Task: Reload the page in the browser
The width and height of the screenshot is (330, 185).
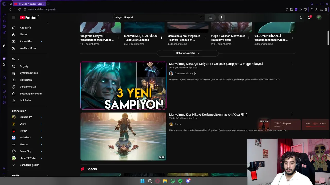Action: tap(19, 10)
